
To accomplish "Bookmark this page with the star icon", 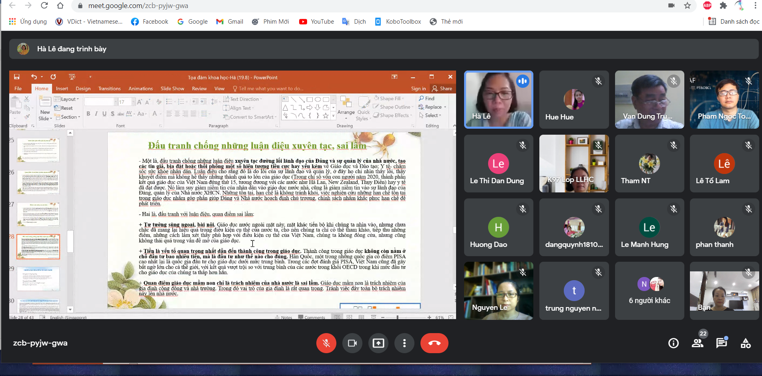I will pyautogui.click(x=688, y=6).
